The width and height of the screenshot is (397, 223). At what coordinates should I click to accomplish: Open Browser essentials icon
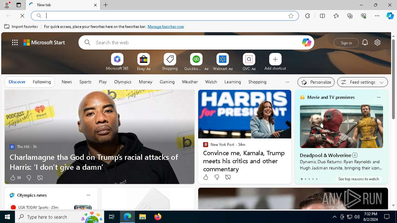(364, 16)
